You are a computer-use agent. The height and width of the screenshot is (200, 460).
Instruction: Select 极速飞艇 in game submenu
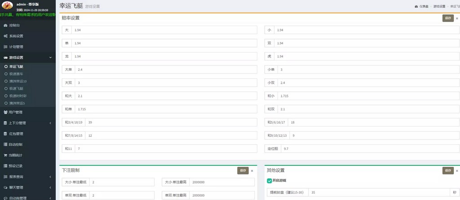pyautogui.click(x=16, y=88)
